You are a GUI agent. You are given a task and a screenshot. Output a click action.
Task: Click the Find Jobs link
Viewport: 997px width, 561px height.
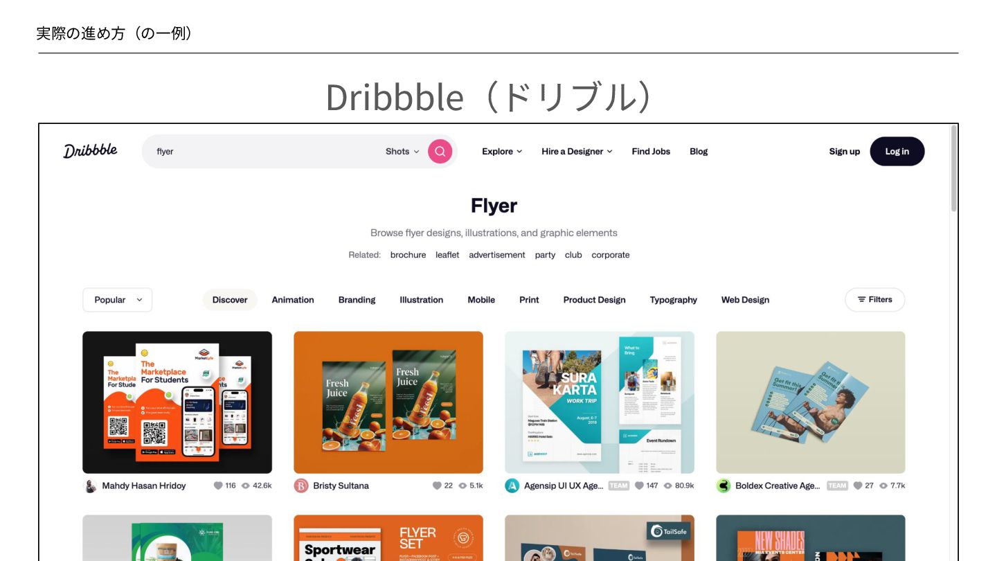pos(651,151)
